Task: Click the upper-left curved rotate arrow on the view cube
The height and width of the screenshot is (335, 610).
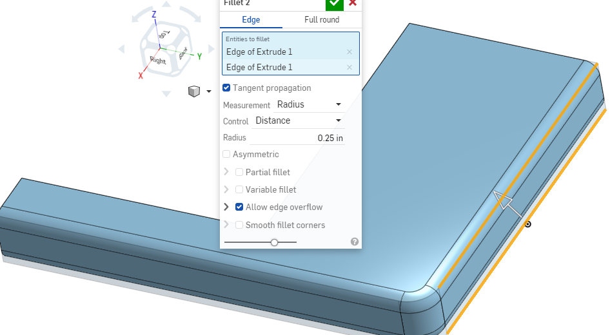Action: point(141,14)
